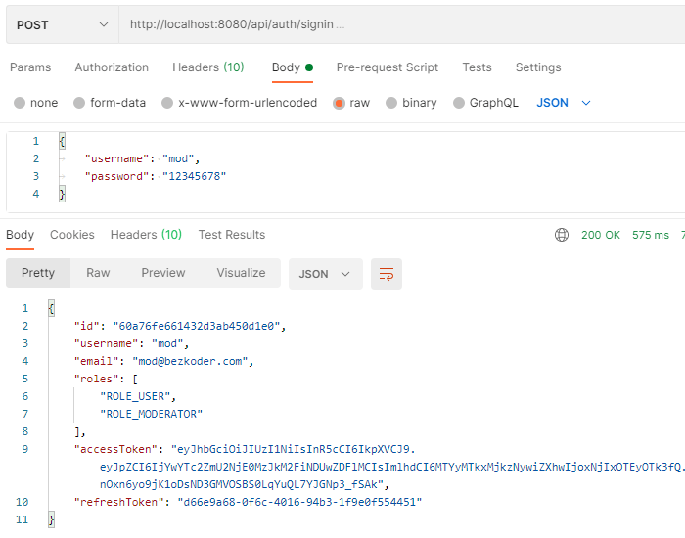The height and width of the screenshot is (538, 685).
Task: Select the none body type
Action: pyautogui.click(x=36, y=103)
